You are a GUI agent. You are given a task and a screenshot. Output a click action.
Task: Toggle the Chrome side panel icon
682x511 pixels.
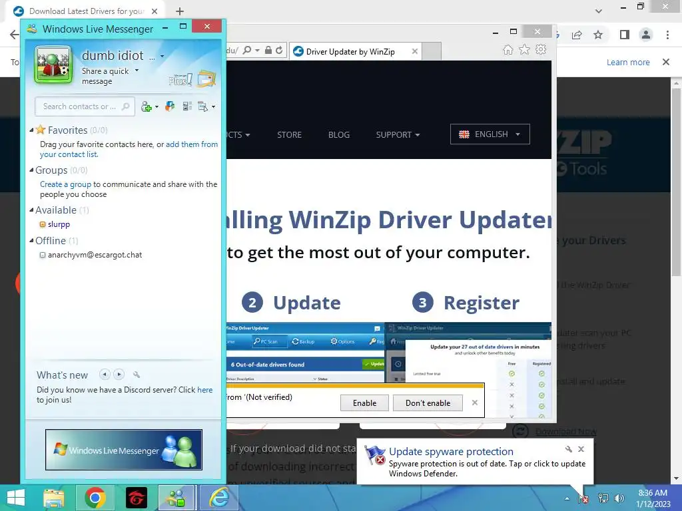coord(625,35)
